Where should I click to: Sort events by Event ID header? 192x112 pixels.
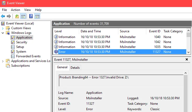(x=154, y=31)
